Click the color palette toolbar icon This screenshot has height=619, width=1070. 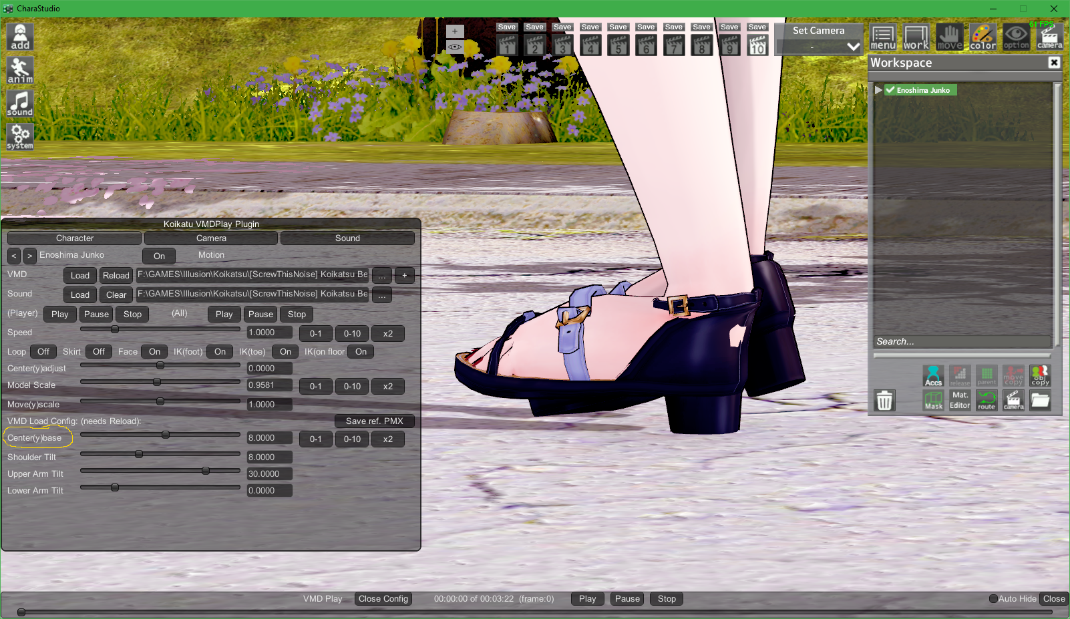[983, 37]
